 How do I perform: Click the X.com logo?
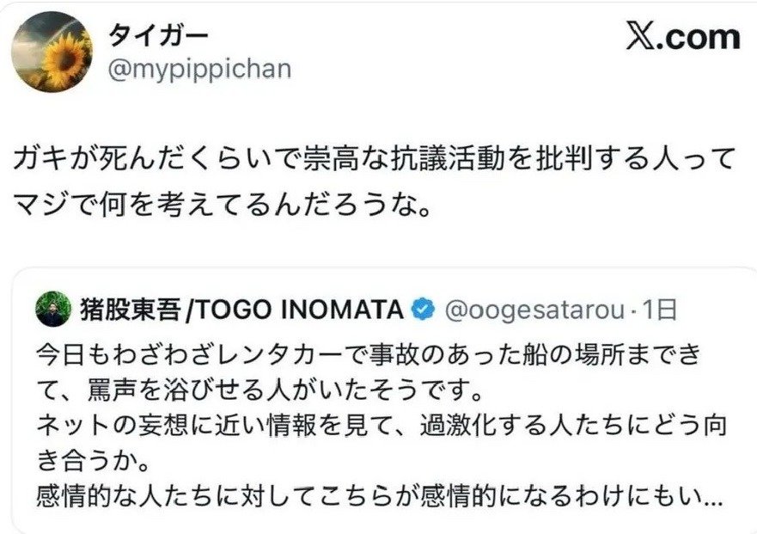point(682,37)
